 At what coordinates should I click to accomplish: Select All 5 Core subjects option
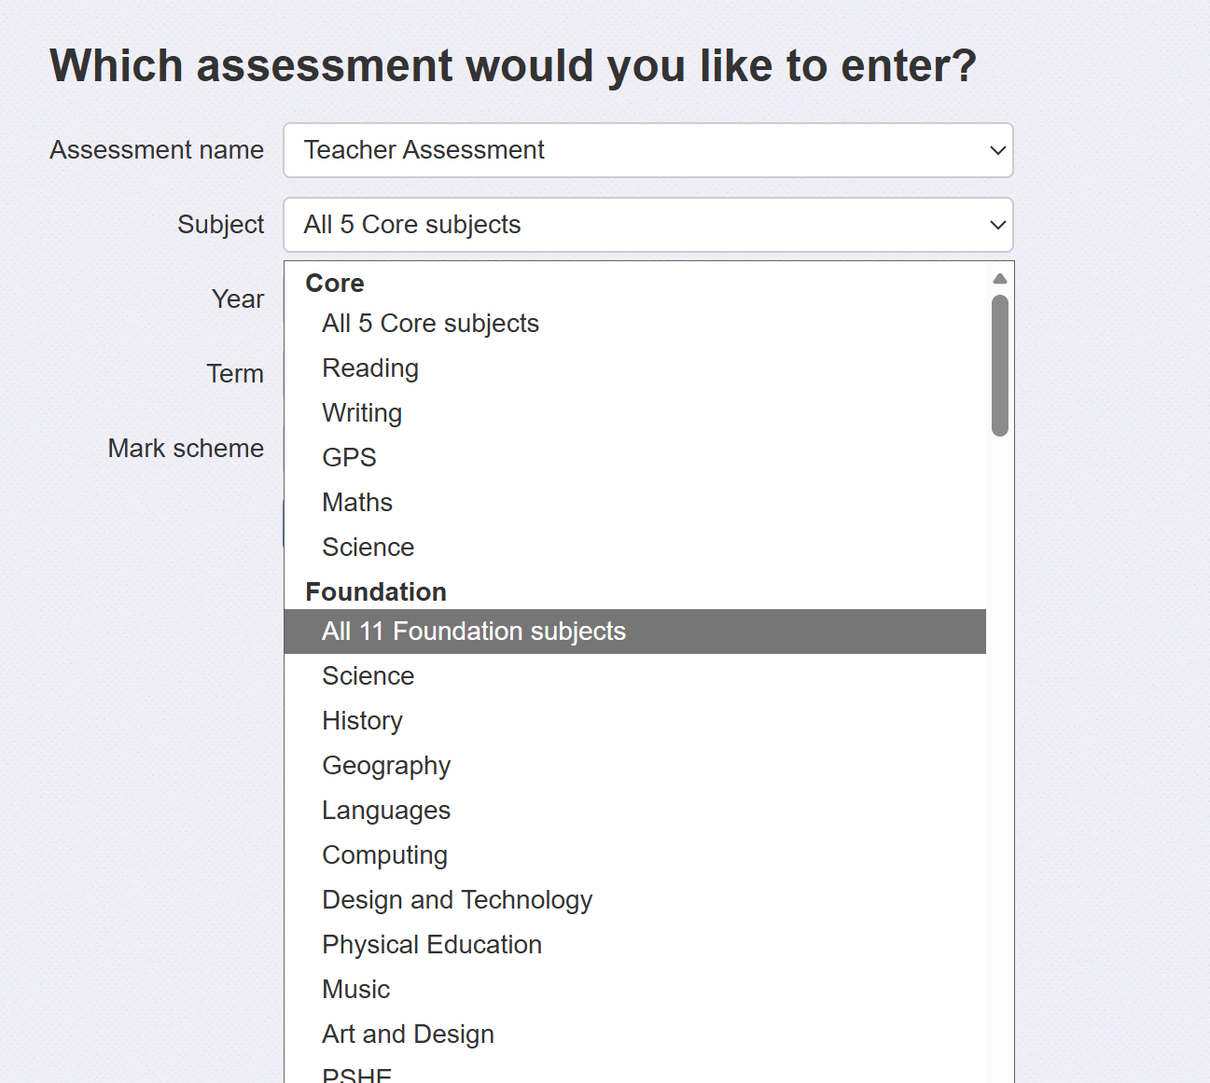coord(430,324)
